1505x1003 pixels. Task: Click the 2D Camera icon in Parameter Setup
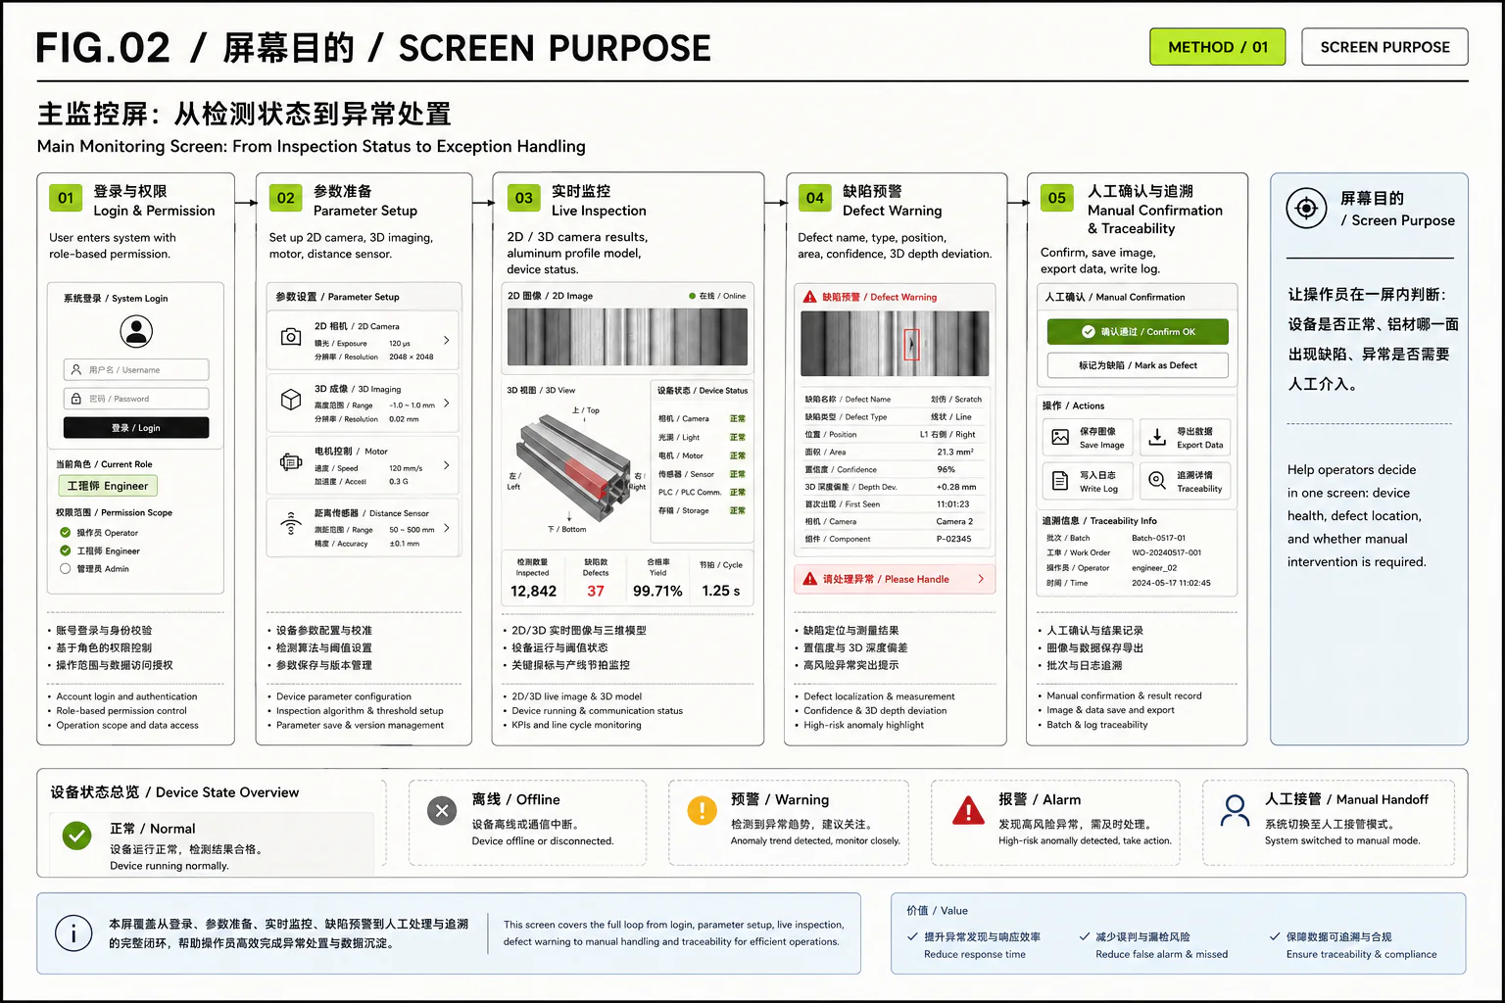point(291,337)
